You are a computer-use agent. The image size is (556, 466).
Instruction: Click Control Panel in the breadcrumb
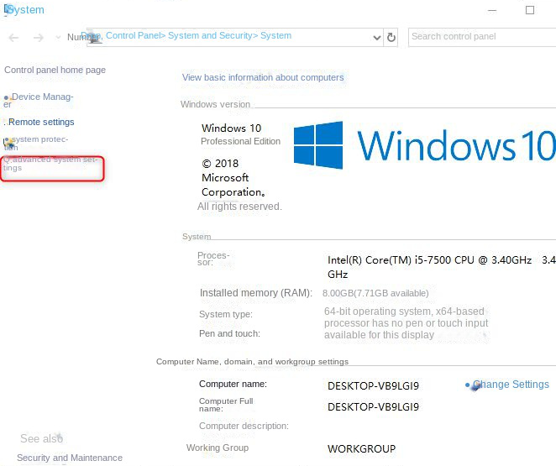coord(133,35)
